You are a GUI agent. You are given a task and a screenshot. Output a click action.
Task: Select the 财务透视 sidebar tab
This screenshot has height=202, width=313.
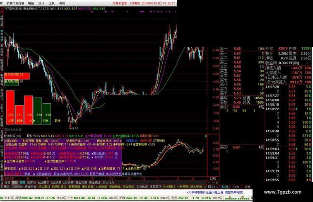pos(2,65)
